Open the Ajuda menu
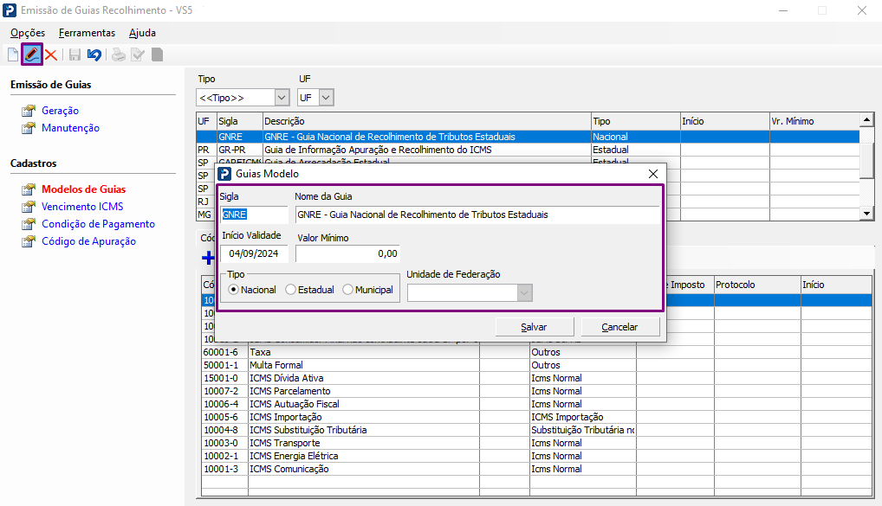 [x=142, y=33]
